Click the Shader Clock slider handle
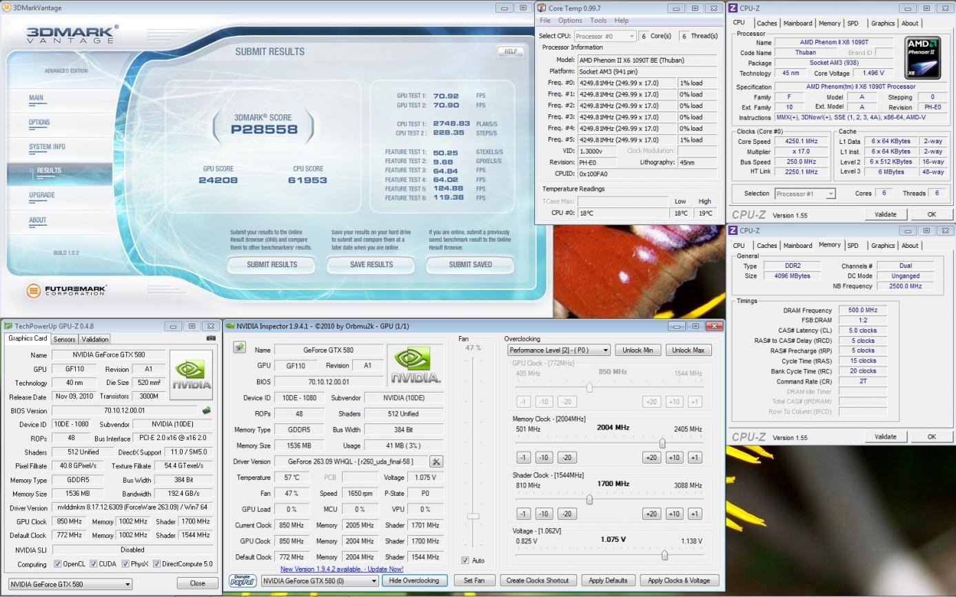The image size is (956, 597). [589, 499]
